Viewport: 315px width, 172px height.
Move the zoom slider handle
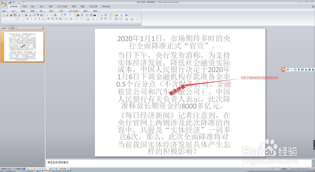tap(299, 169)
